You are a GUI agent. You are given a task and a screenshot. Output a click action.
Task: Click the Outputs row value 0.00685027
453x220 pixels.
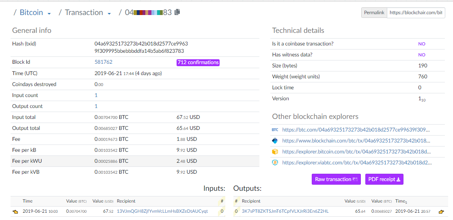tap(381, 211)
